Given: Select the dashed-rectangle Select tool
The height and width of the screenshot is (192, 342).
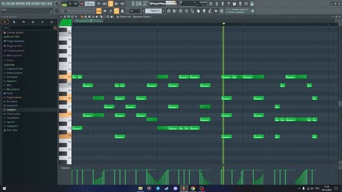Looking at the screenshot, I should pyautogui.click(x=105, y=17).
